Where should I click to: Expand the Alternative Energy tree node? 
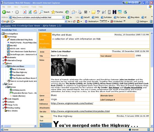point(3,60)
